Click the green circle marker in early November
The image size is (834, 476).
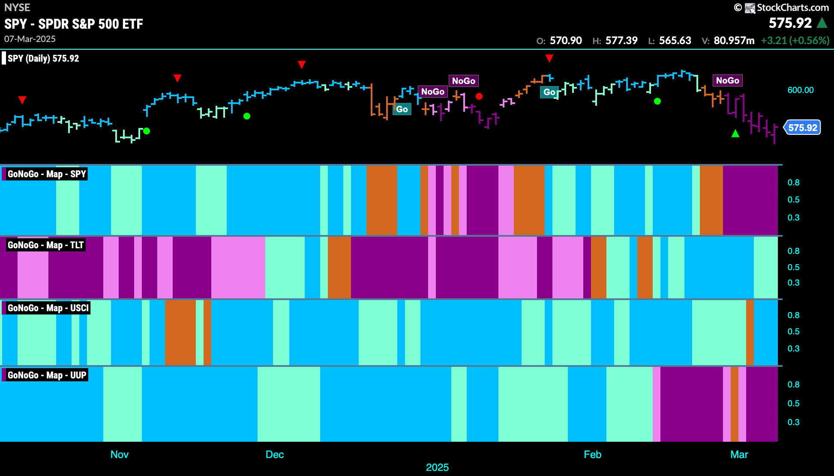pos(147,131)
